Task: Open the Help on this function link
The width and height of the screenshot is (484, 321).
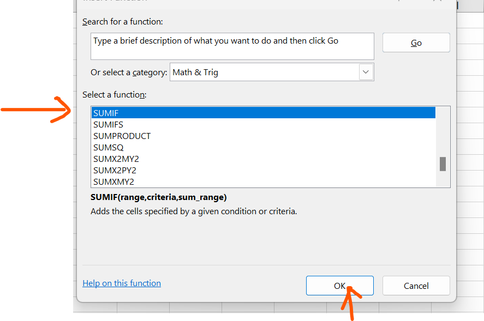Action: [x=122, y=283]
